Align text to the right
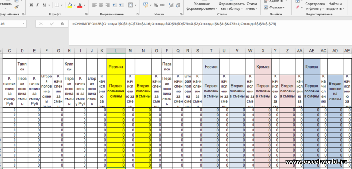352x169 pixels. point(108,5)
